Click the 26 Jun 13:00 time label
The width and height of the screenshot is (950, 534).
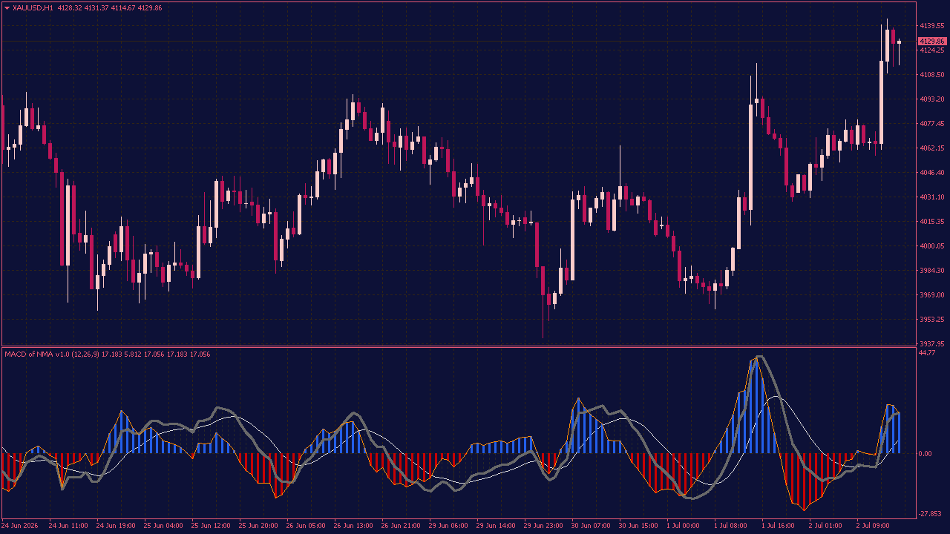[353, 526]
